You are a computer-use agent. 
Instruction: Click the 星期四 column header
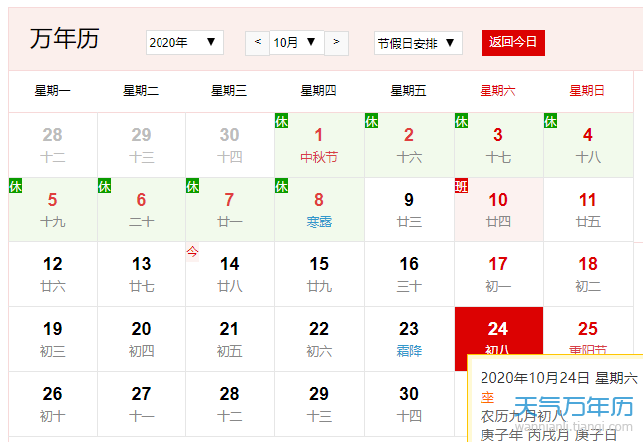pos(319,90)
